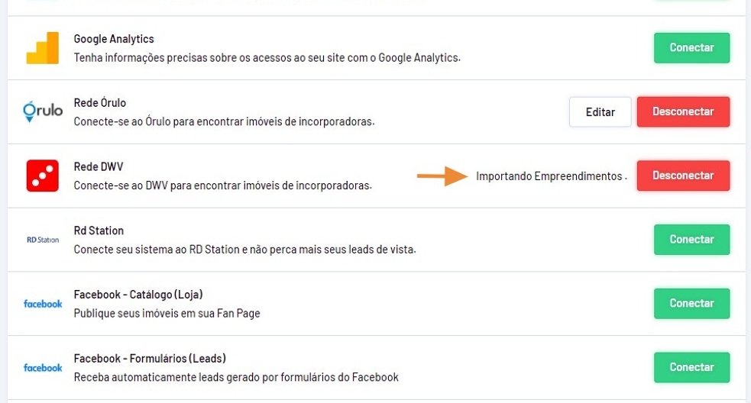Disconnect the Rede Órulo integration
This screenshot has height=403, width=751.
(683, 112)
